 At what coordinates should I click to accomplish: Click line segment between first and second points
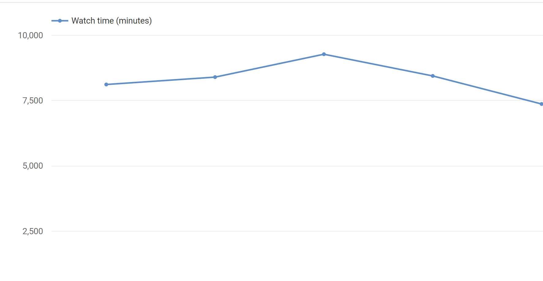[x=161, y=81]
